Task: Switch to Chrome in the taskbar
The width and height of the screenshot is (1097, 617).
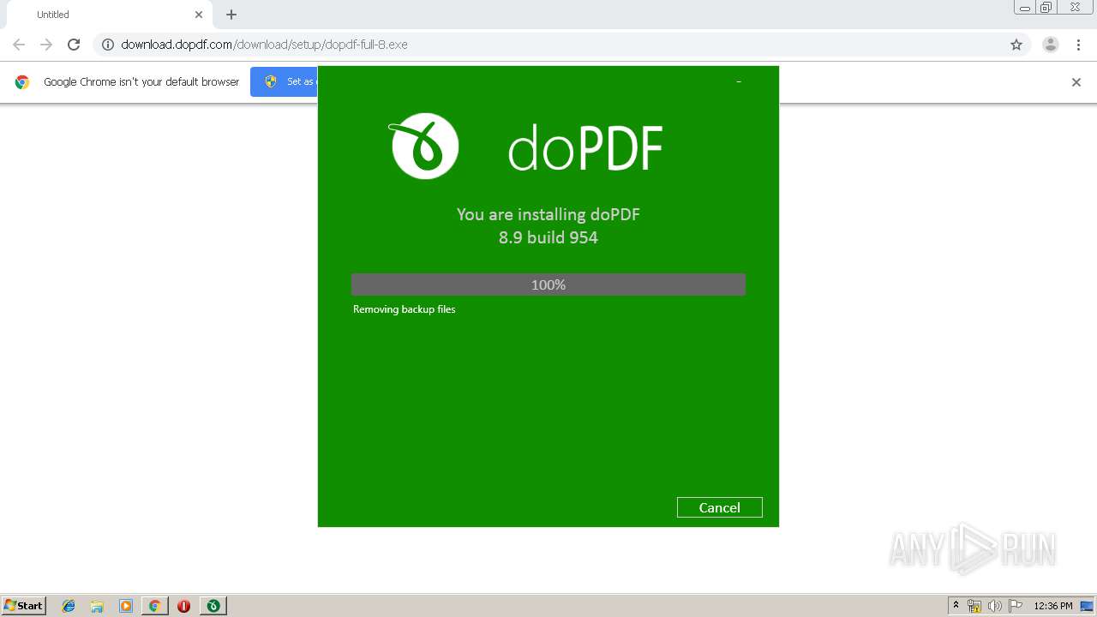Action: tap(155, 606)
